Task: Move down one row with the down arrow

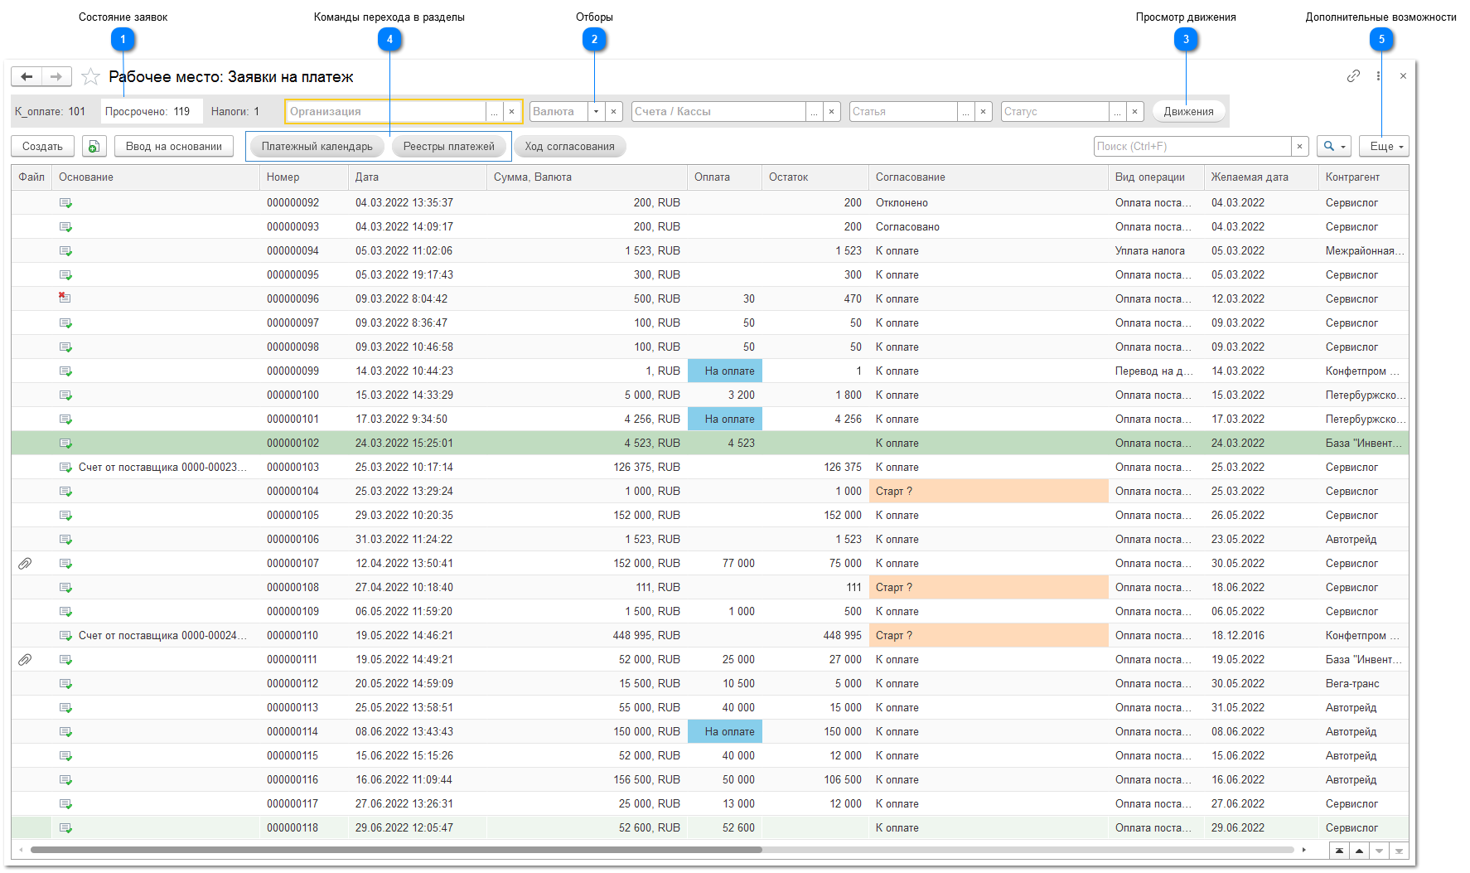Action: click(x=1379, y=851)
